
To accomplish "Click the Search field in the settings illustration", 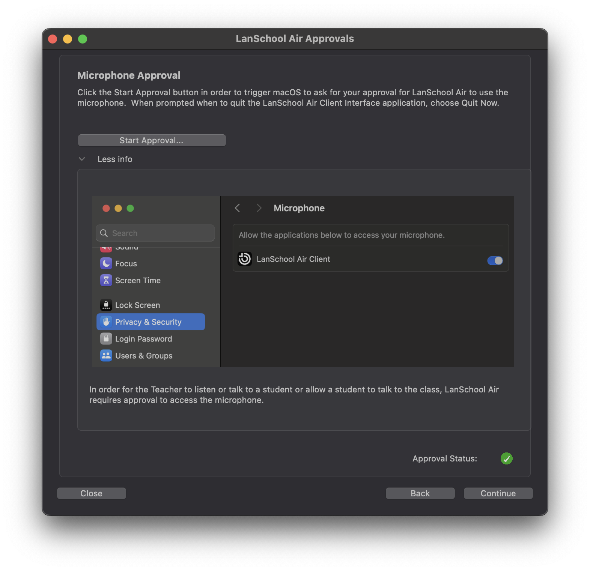I will (155, 233).
